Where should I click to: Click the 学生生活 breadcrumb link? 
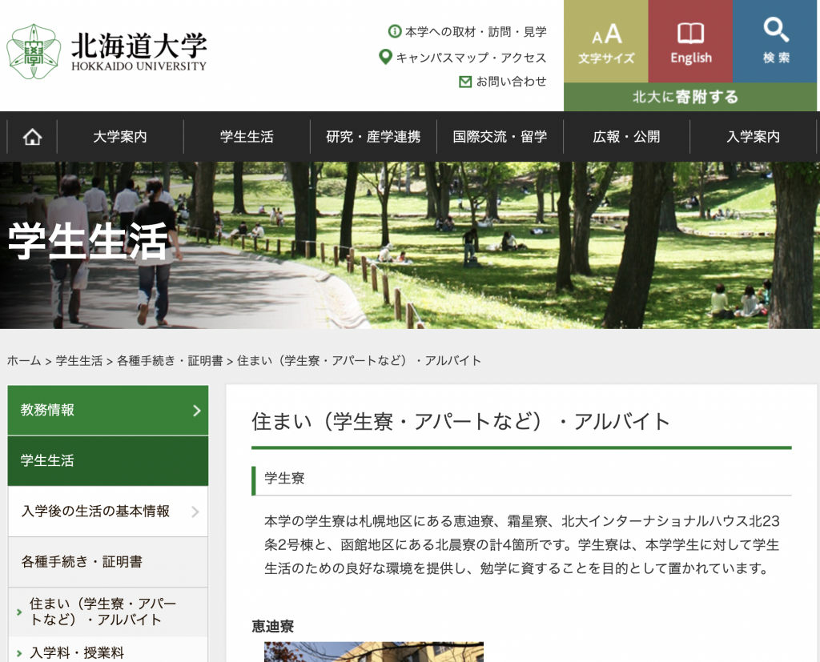point(79,361)
